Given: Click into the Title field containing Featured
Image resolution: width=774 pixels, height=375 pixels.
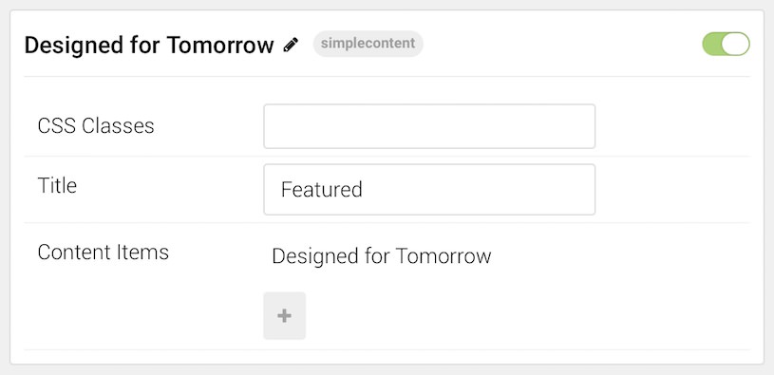Looking at the screenshot, I should tap(429, 190).
